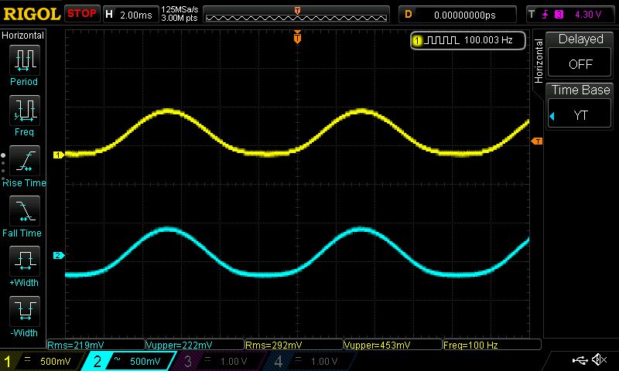Click the USB connection status icon

[580, 359]
